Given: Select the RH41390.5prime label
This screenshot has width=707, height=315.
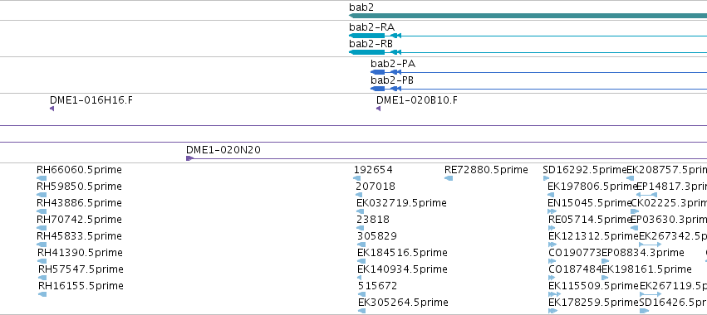Looking at the screenshot, I should (x=80, y=253).
